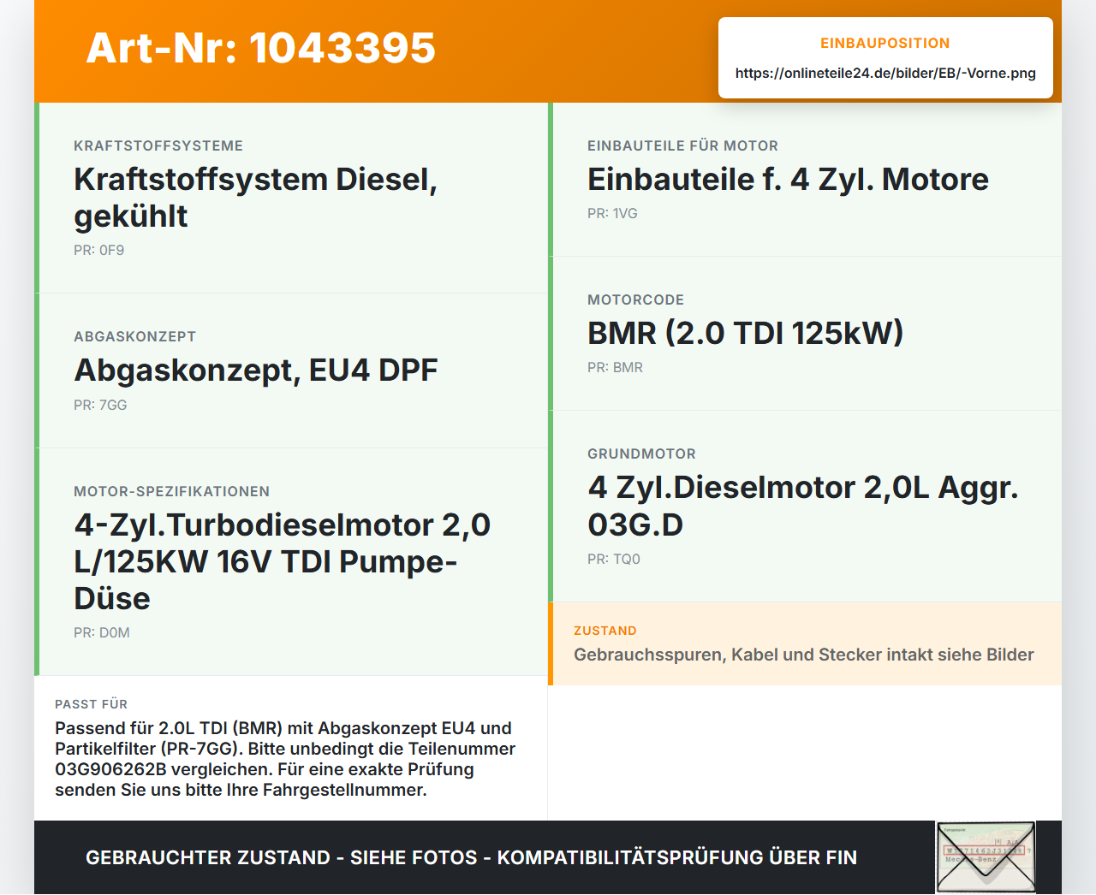The width and height of the screenshot is (1096, 895).
Task: Open the onlineteile24.de Vorne.png image link
Action: click(885, 73)
